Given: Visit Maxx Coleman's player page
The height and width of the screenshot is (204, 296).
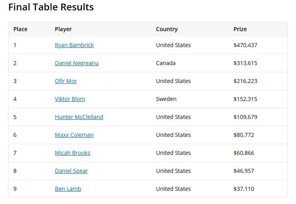Looking at the screenshot, I should 74,135.
